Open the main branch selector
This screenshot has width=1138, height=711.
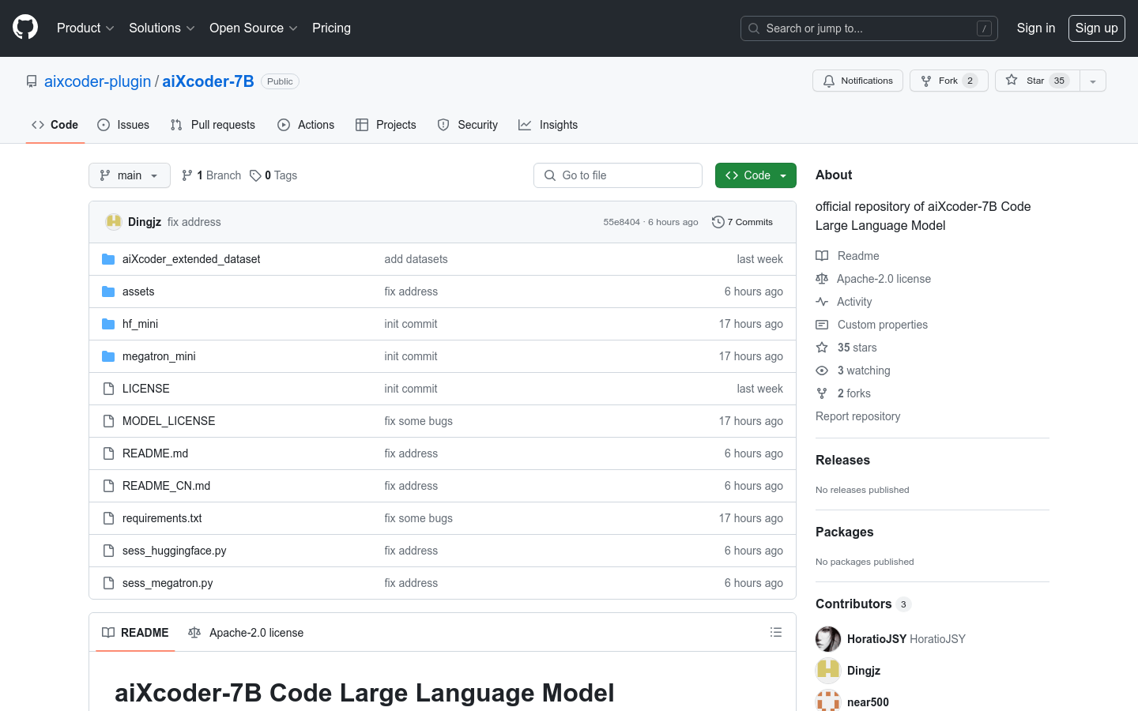[129, 175]
